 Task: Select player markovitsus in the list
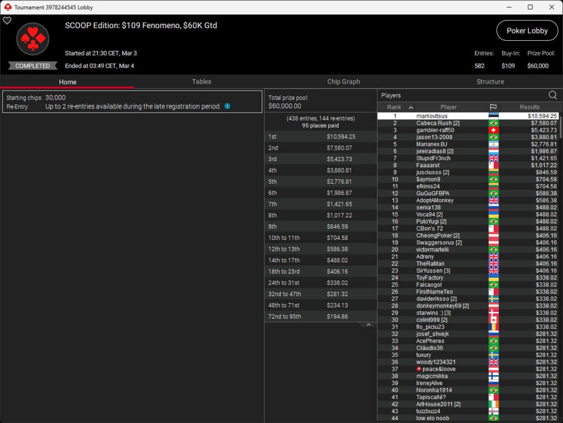pyautogui.click(x=432, y=116)
